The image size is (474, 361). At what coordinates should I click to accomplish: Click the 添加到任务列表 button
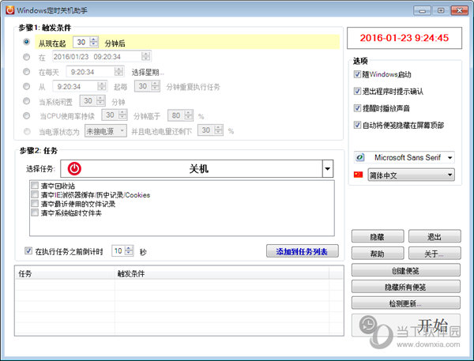(x=303, y=251)
